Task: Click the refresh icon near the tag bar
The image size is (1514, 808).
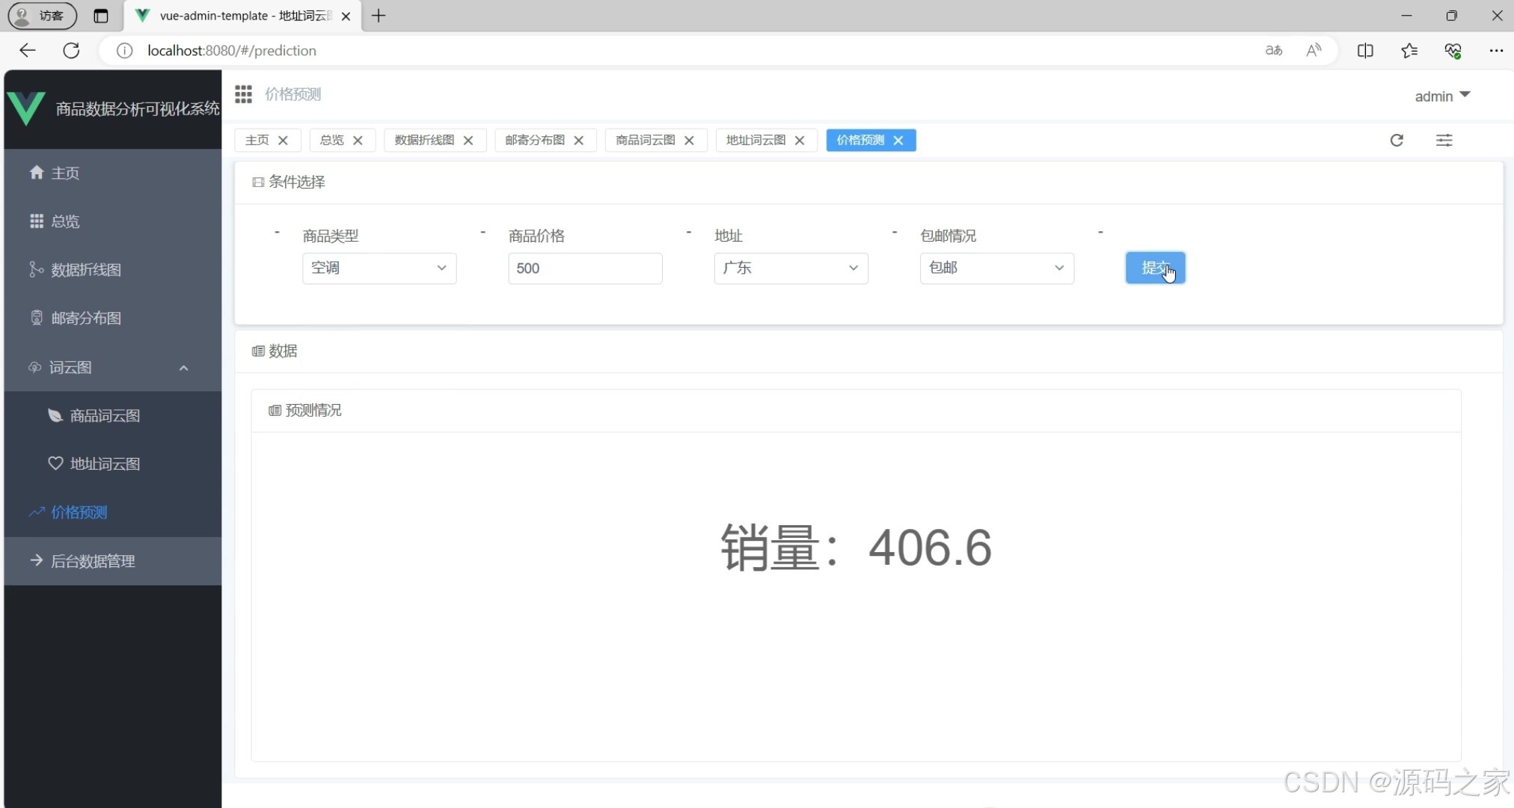Action: tap(1397, 140)
